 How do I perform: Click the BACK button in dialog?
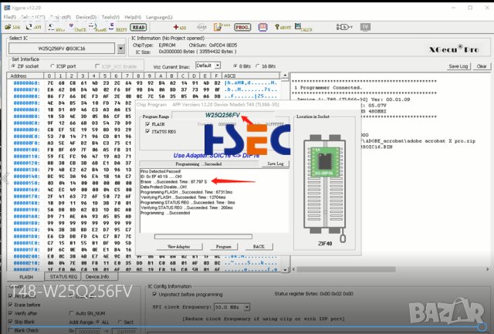coord(259,247)
